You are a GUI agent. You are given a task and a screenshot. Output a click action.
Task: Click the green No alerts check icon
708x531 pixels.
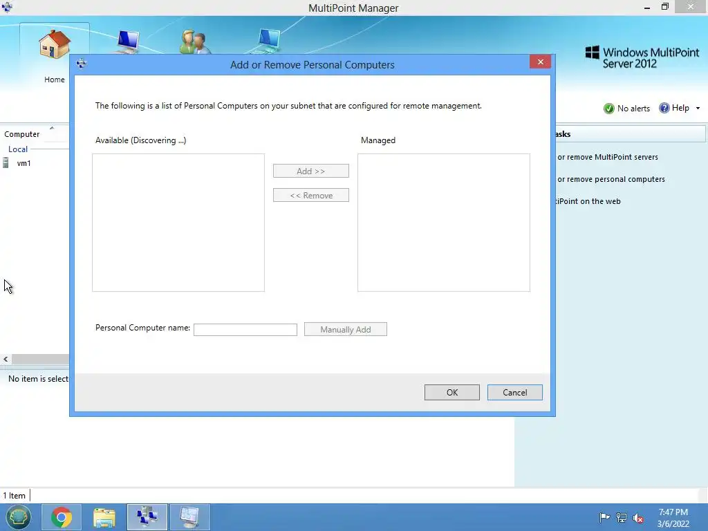pyautogui.click(x=608, y=109)
